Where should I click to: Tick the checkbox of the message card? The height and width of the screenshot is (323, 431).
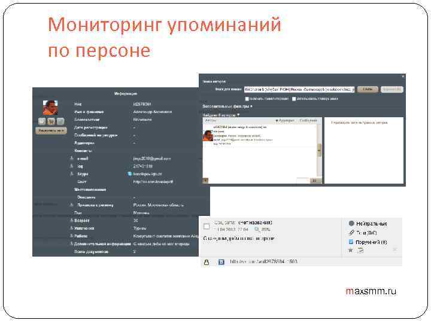(207, 226)
